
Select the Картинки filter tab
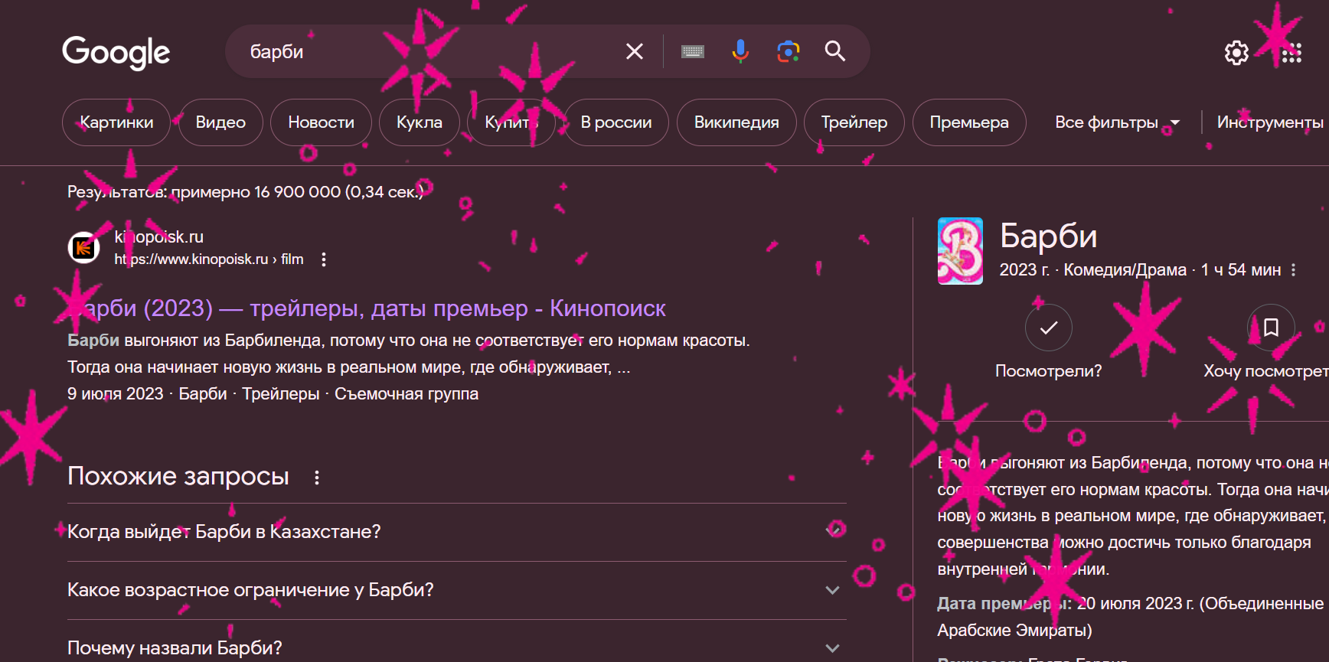[116, 122]
